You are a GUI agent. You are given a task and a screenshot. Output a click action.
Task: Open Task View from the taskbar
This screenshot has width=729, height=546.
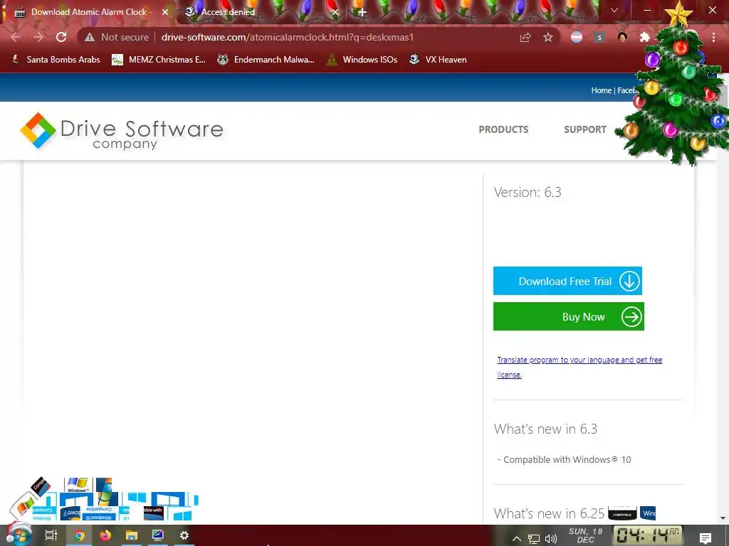click(51, 535)
